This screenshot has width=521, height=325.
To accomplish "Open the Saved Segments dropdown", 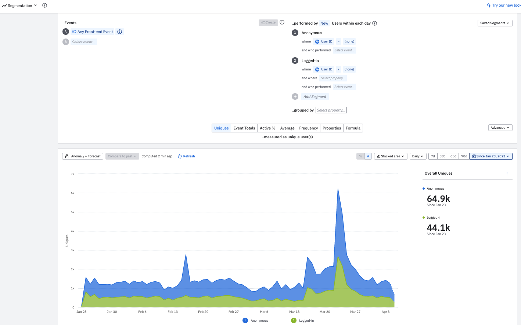I will (x=495, y=23).
